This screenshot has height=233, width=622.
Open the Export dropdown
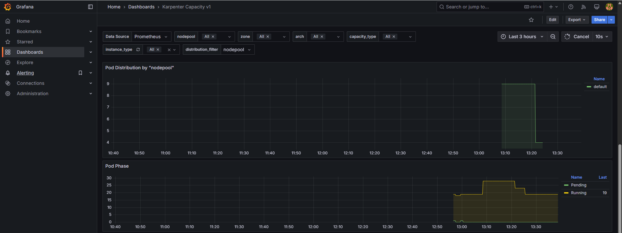pos(577,20)
